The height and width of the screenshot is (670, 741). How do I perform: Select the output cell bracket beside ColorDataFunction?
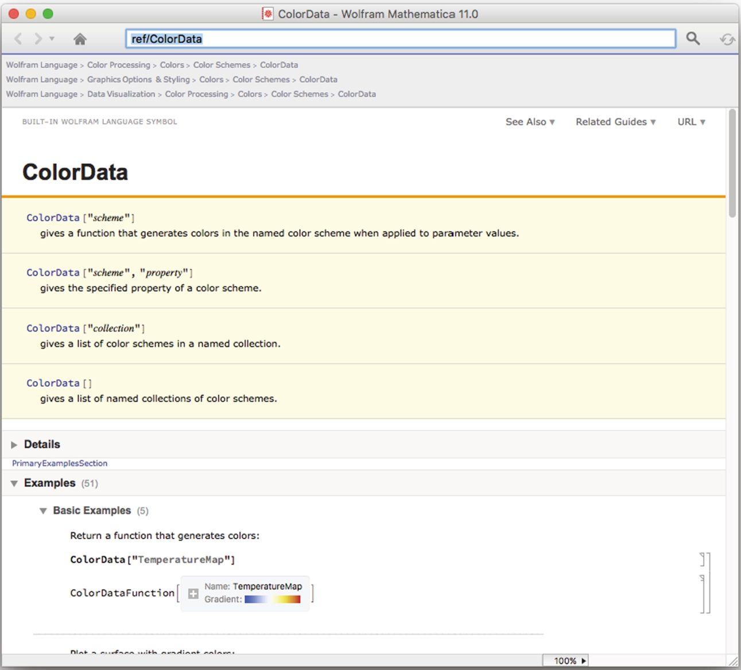703,594
